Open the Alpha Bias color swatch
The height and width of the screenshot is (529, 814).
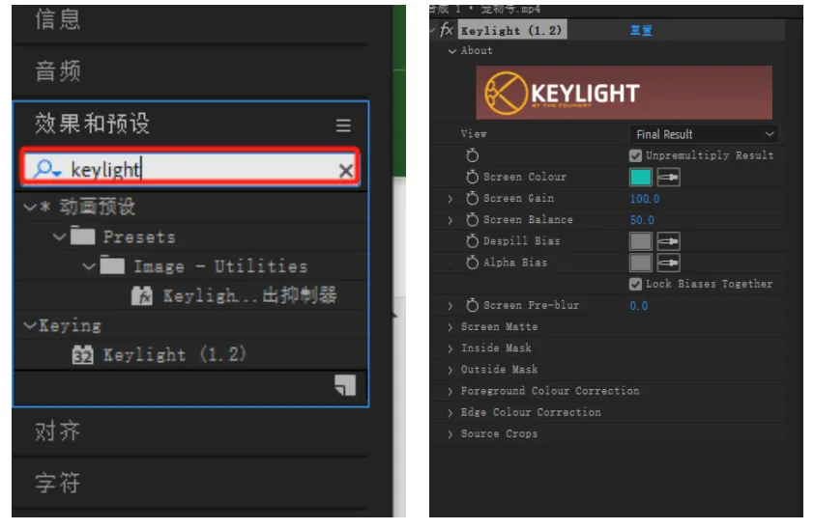point(640,263)
